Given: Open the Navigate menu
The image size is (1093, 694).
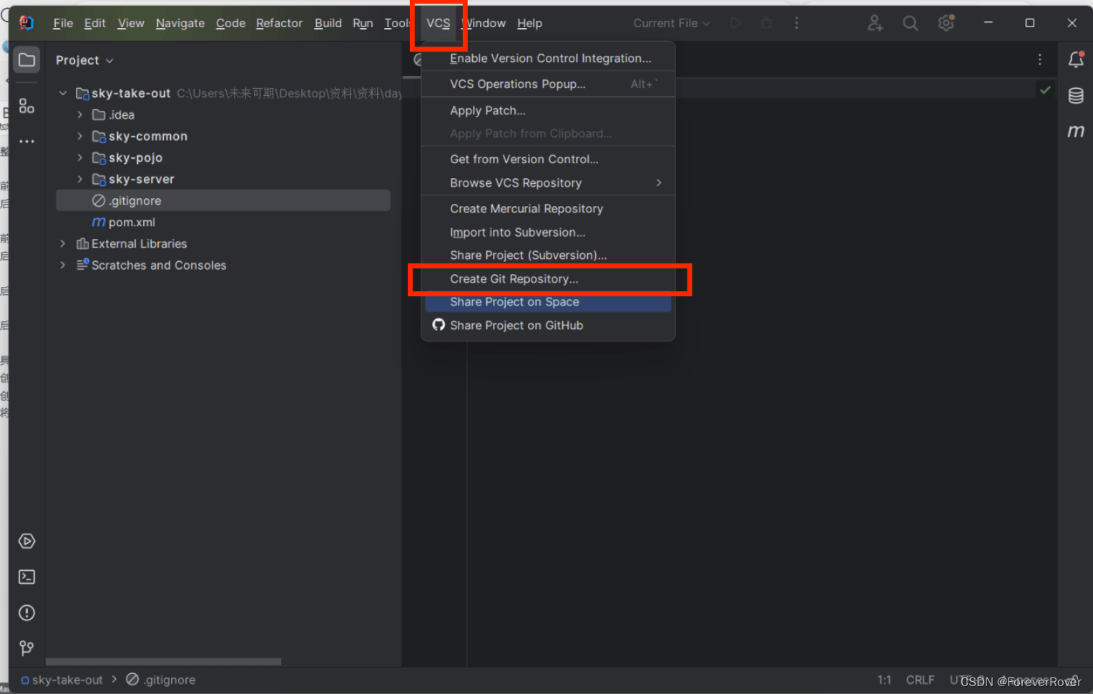Looking at the screenshot, I should coord(180,23).
